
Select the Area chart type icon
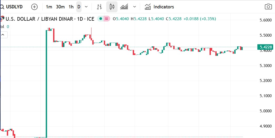click(124, 7)
